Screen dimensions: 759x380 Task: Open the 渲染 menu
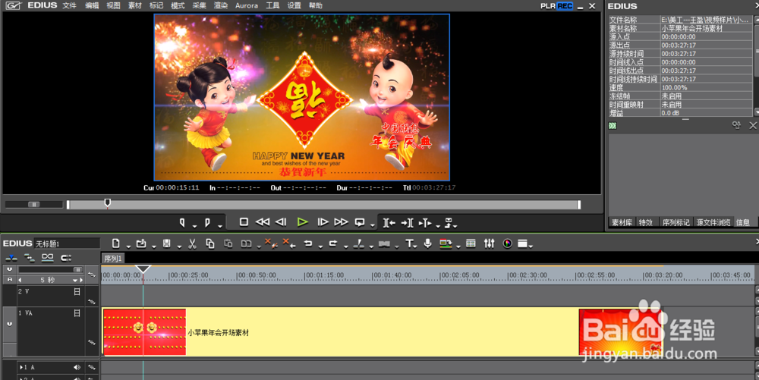coord(221,6)
